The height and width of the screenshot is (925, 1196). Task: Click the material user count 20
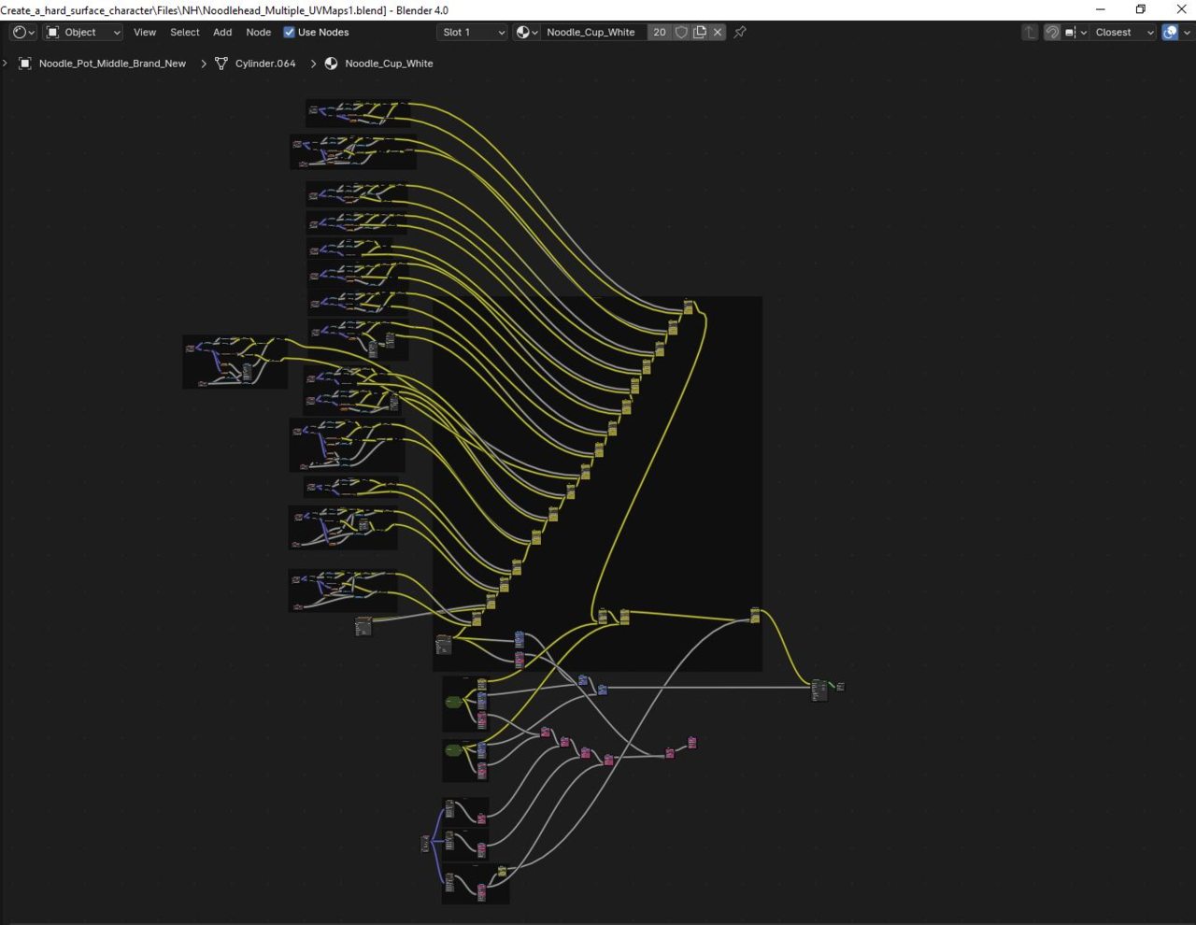[x=660, y=32]
